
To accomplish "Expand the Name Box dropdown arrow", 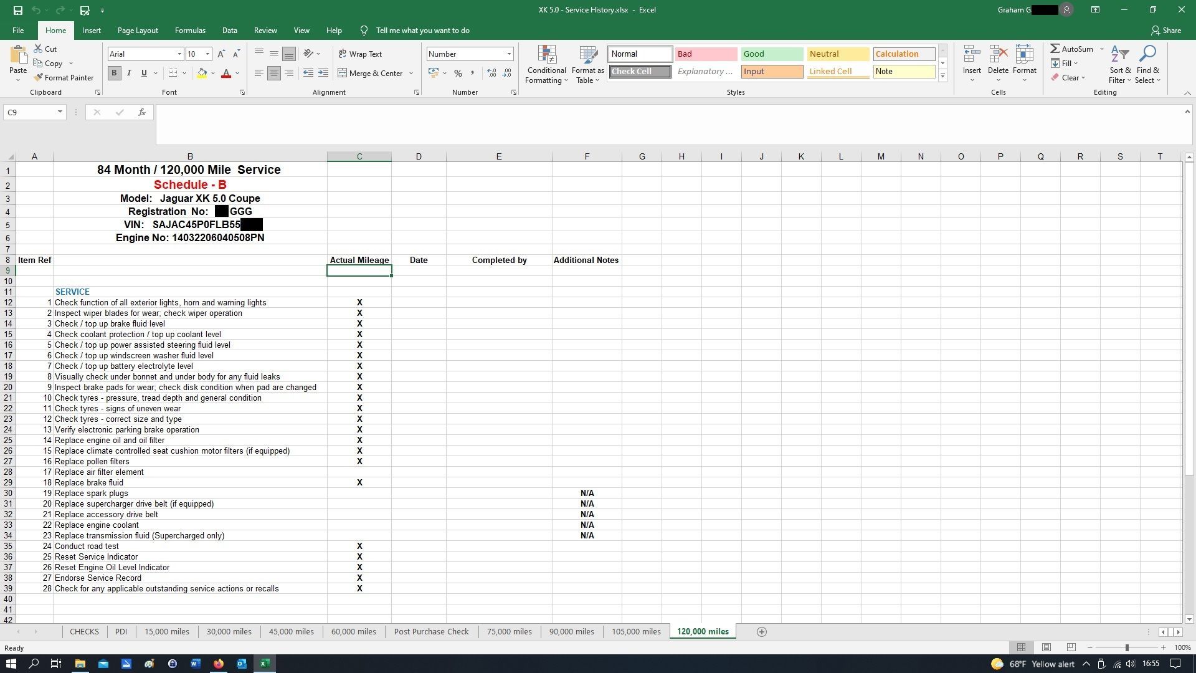I will pos(60,112).
